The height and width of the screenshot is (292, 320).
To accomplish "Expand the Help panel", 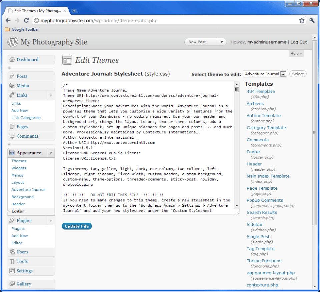I will point(296,53).
